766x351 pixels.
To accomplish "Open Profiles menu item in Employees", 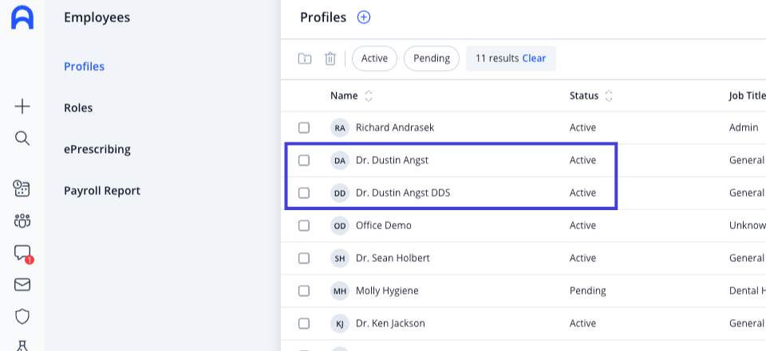I will [x=84, y=66].
